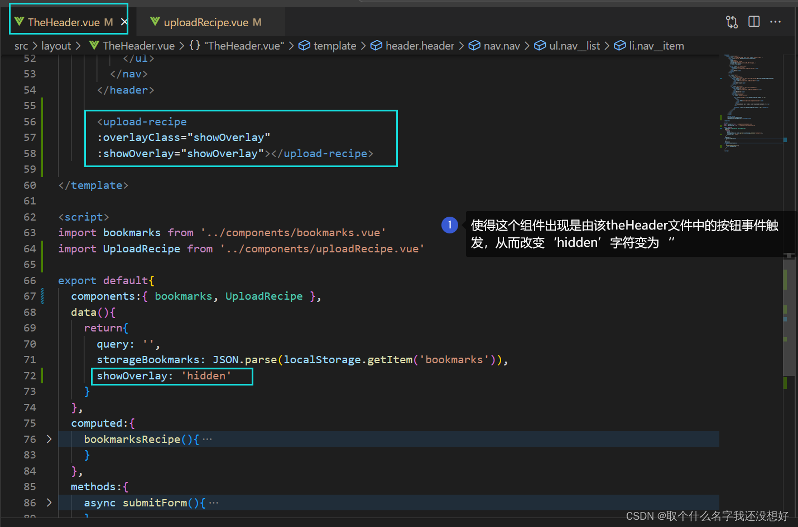Click the <script> tag on line 62

(x=84, y=217)
